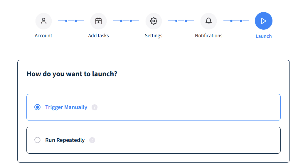Select the Notifications bell icon

(x=208, y=21)
